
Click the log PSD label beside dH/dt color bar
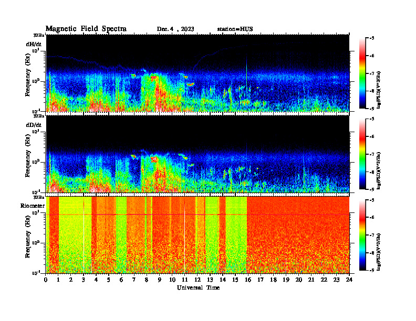click(x=379, y=90)
